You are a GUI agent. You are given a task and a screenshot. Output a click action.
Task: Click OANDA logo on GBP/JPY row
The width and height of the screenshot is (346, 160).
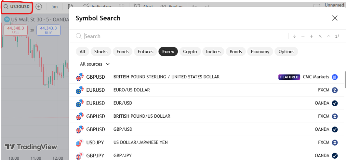point(335,156)
